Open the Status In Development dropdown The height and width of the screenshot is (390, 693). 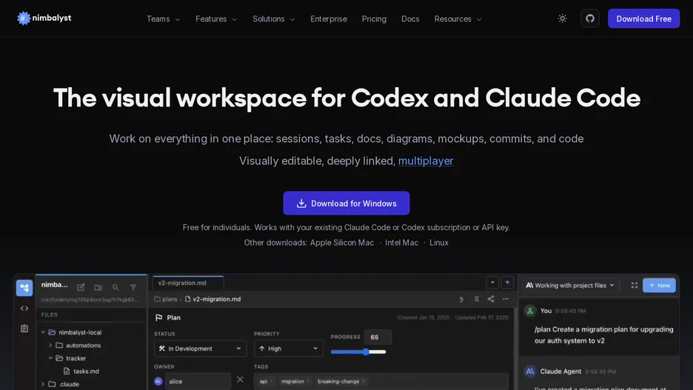tap(200, 349)
